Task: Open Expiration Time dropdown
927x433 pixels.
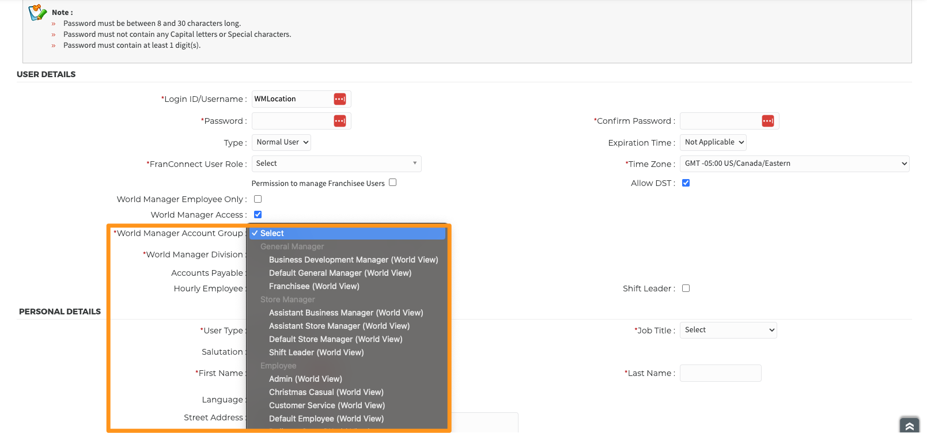Action: click(x=713, y=142)
